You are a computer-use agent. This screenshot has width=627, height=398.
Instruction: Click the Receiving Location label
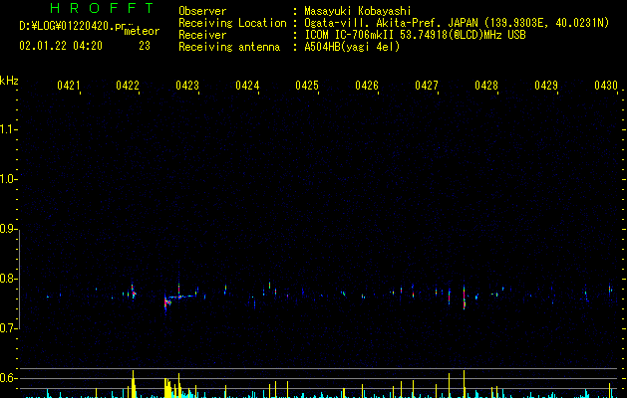[x=232, y=23]
